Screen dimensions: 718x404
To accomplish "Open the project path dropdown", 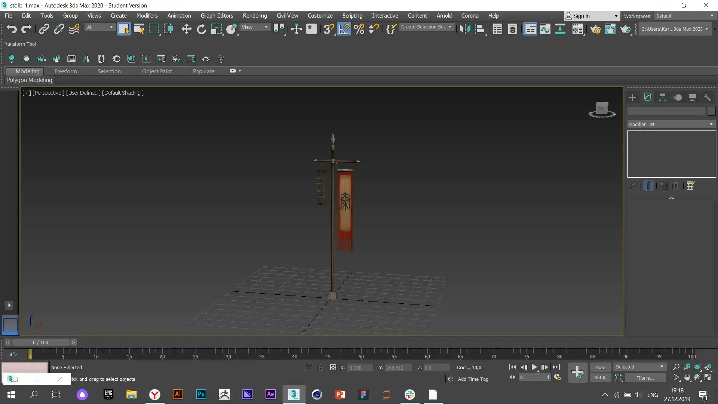I will [x=674, y=29].
